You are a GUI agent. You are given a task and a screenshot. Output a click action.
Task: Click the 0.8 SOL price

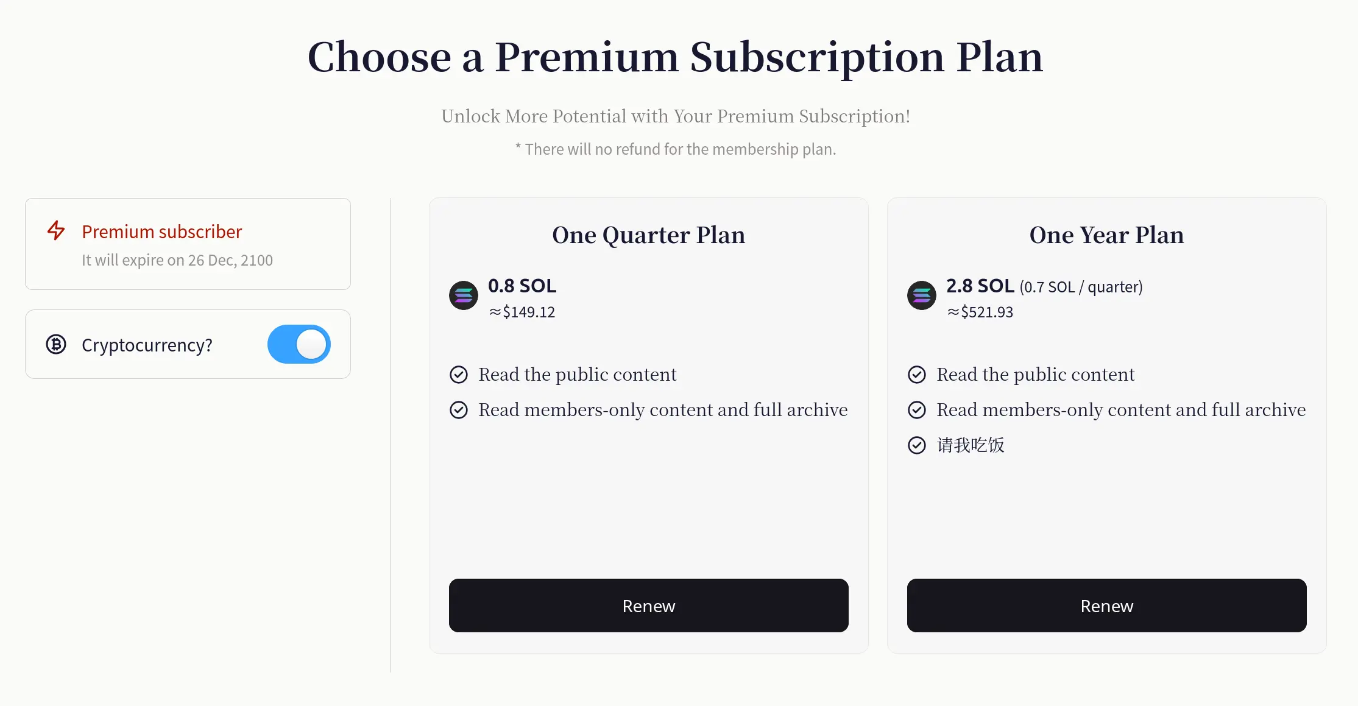tap(522, 286)
